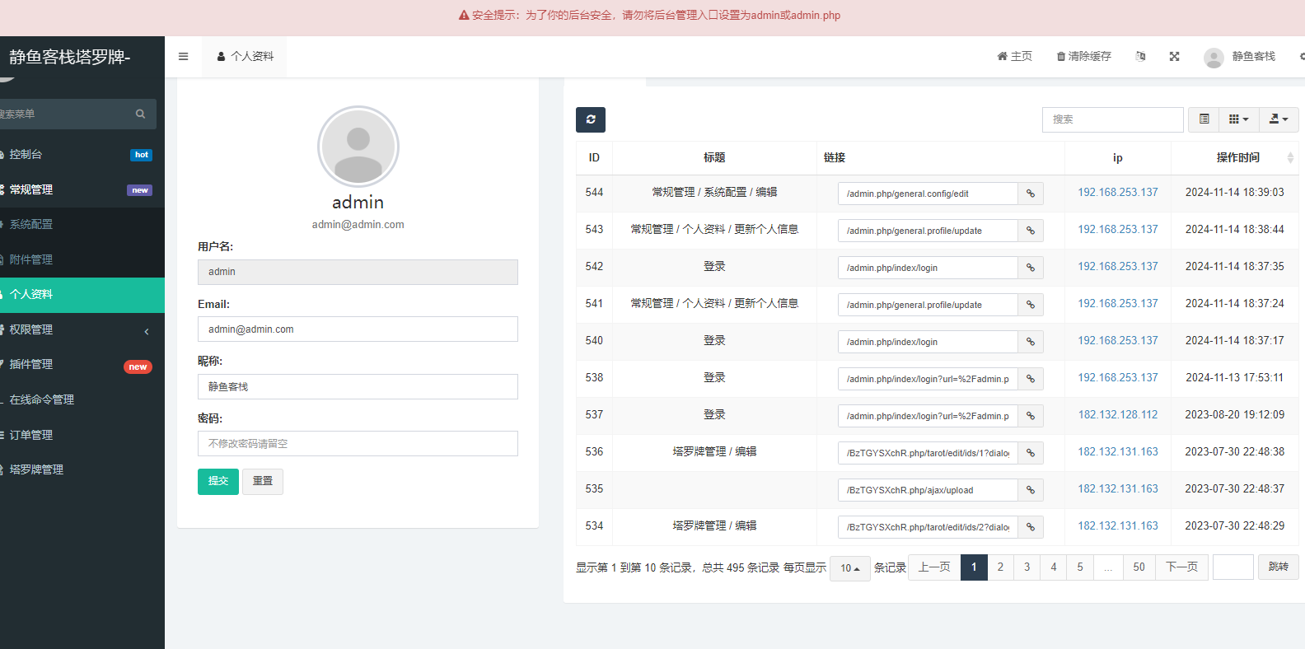
Task: Click the table refresh button
Action: 590,119
